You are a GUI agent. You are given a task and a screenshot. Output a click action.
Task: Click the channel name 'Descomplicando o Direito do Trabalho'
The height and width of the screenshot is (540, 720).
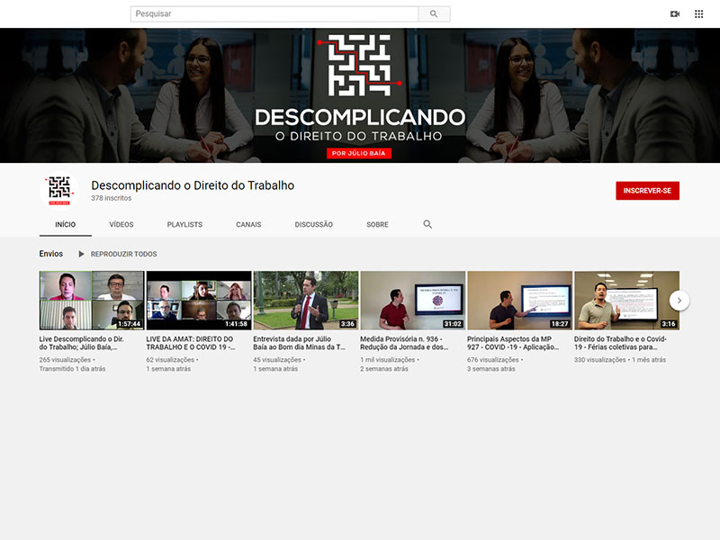[193, 185]
